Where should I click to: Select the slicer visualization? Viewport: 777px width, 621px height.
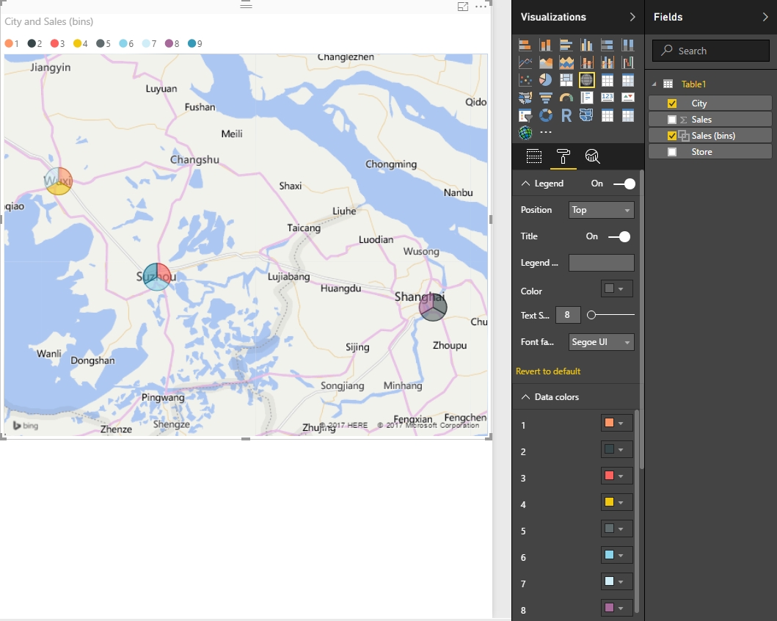click(x=525, y=115)
